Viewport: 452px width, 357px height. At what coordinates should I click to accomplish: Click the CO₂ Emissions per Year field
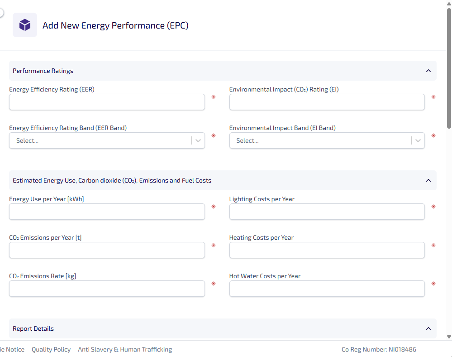[x=107, y=250]
